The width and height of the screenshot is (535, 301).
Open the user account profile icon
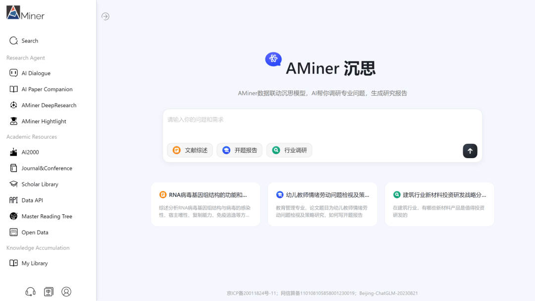(66, 292)
